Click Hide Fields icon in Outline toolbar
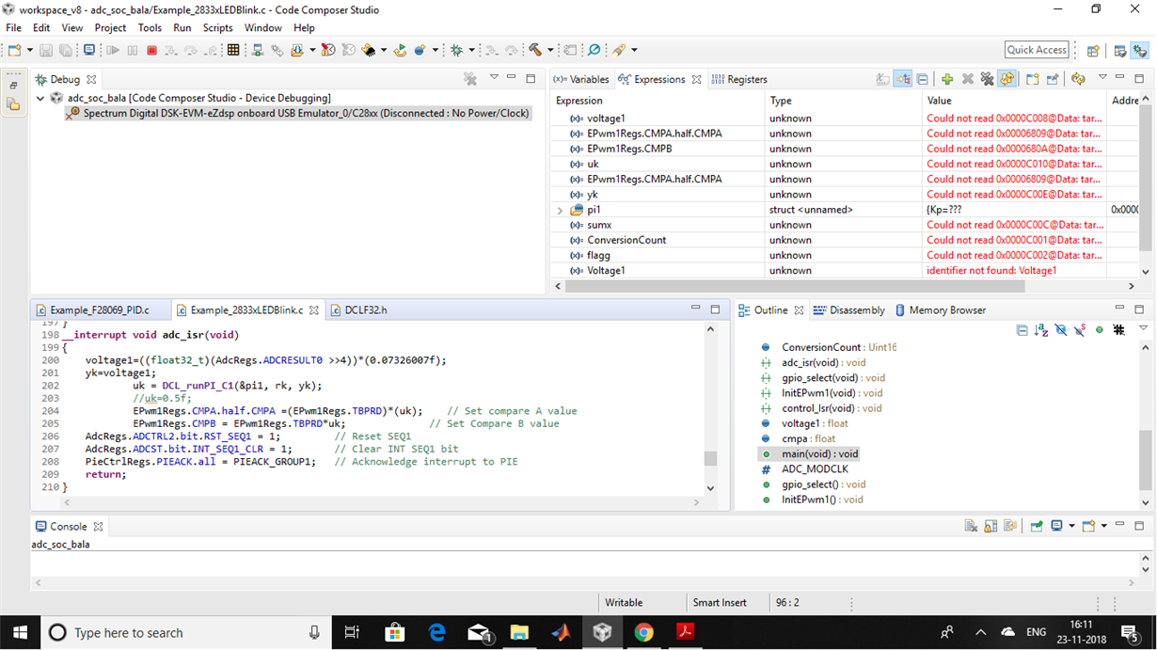Image resolution: width=1157 pixels, height=650 pixels. pyautogui.click(x=1061, y=330)
